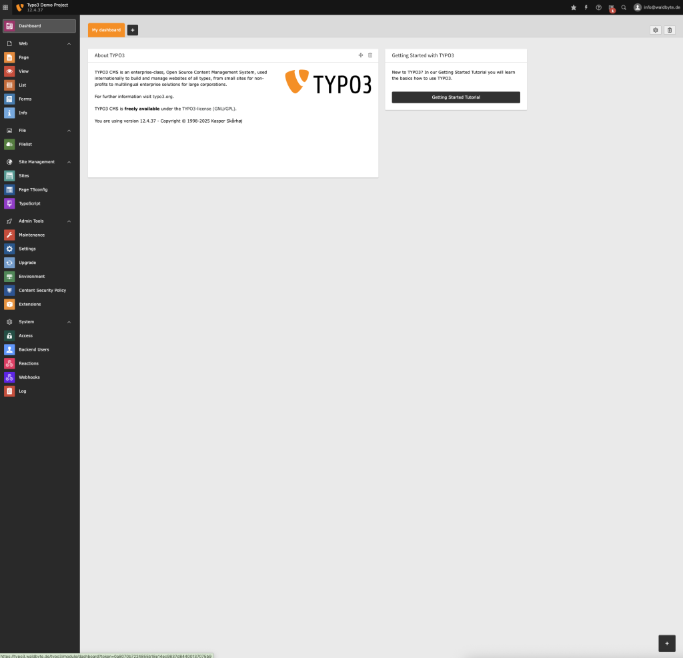
Task: Remove the About TYPO3 widget
Action: (370, 55)
